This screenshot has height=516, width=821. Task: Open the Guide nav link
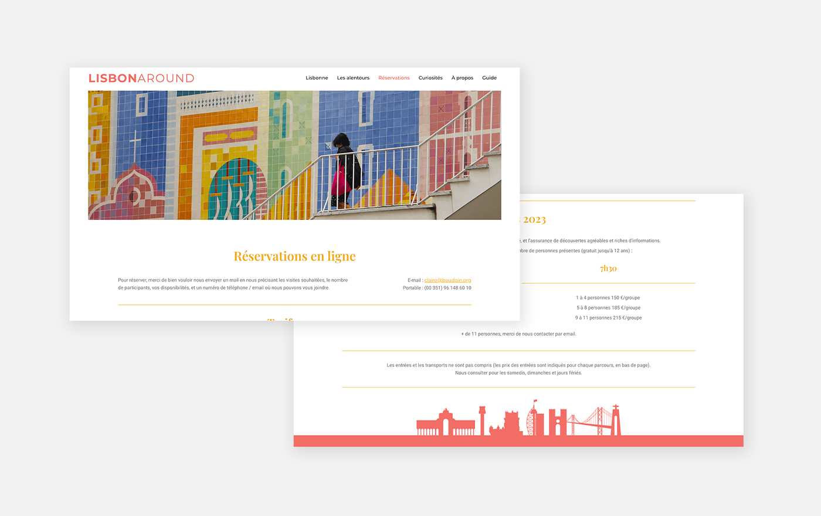pyautogui.click(x=489, y=78)
